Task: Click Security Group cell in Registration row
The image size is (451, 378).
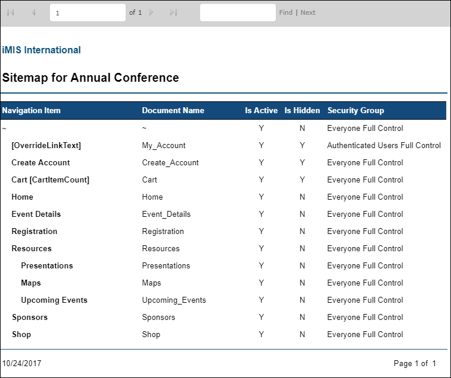Action: [x=366, y=232]
